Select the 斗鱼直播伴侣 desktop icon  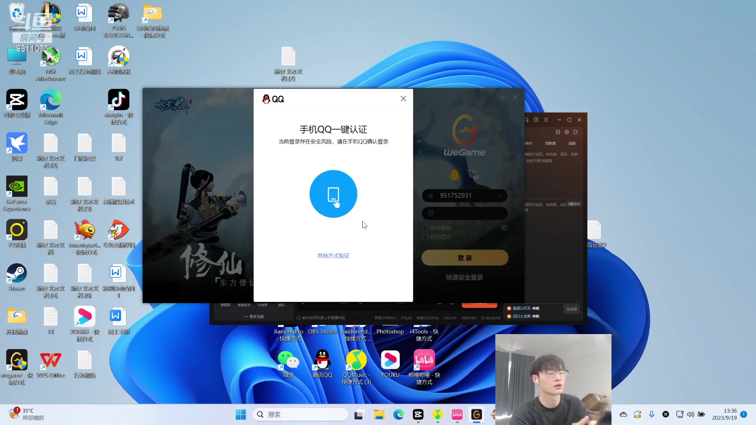pyautogui.click(x=119, y=234)
